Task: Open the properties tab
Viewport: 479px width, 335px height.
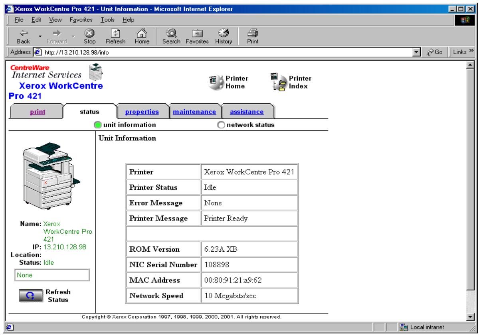Action: pyautogui.click(x=143, y=112)
